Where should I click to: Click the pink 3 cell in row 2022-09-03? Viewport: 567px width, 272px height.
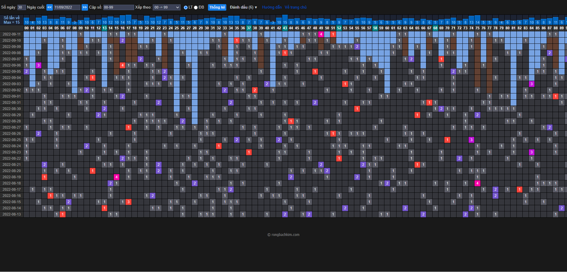pyautogui.click(x=532, y=84)
